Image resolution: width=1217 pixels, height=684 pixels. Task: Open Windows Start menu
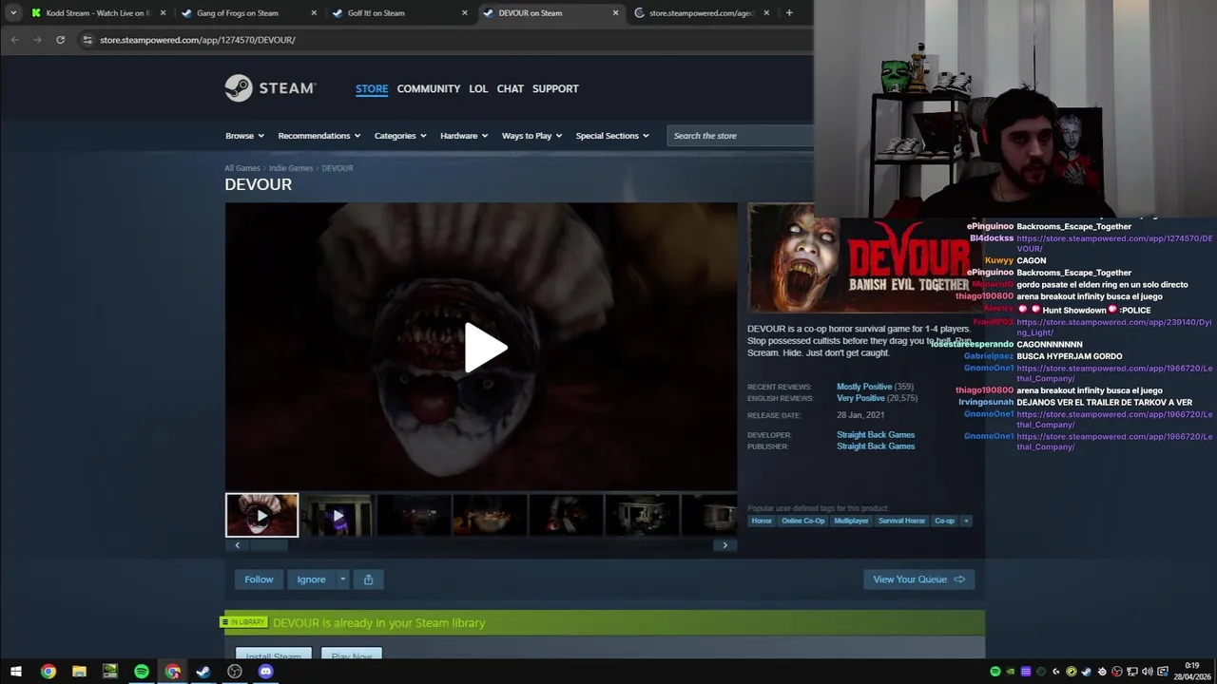click(x=16, y=672)
